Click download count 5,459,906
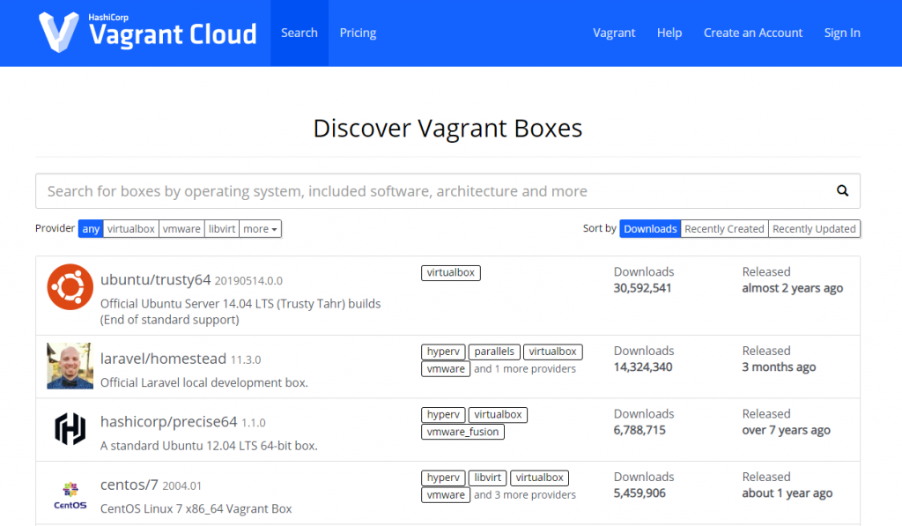The image size is (902, 526). [640, 493]
